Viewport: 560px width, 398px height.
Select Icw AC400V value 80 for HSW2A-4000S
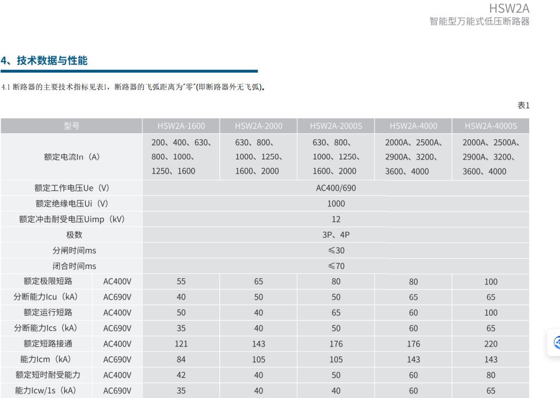point(491,375)
